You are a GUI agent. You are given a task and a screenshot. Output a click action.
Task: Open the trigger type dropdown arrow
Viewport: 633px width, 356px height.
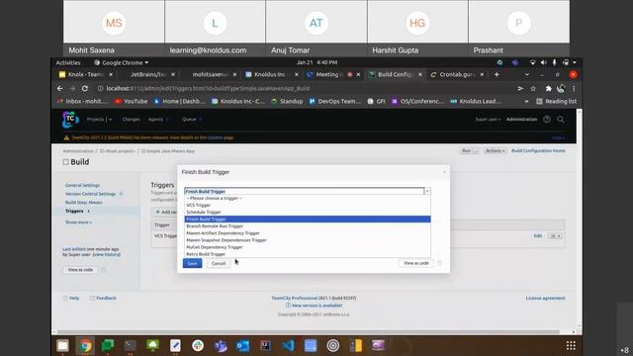pos(427,191)
